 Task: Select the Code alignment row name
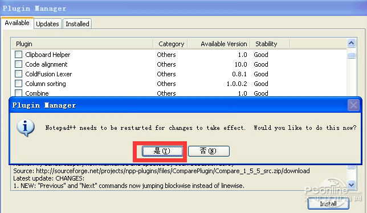click(x=46, y=64)
